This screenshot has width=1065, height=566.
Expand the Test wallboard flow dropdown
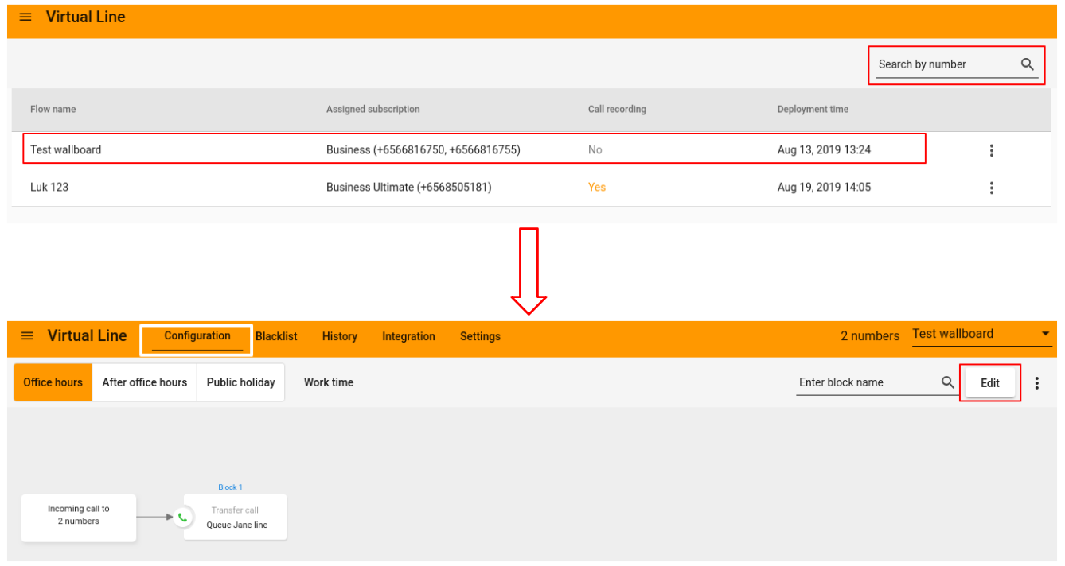tap(1045, 335)
